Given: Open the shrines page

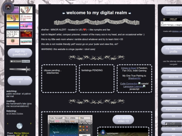Looking at the screenshot, I should pyautogui.click(x=172, y=96).
